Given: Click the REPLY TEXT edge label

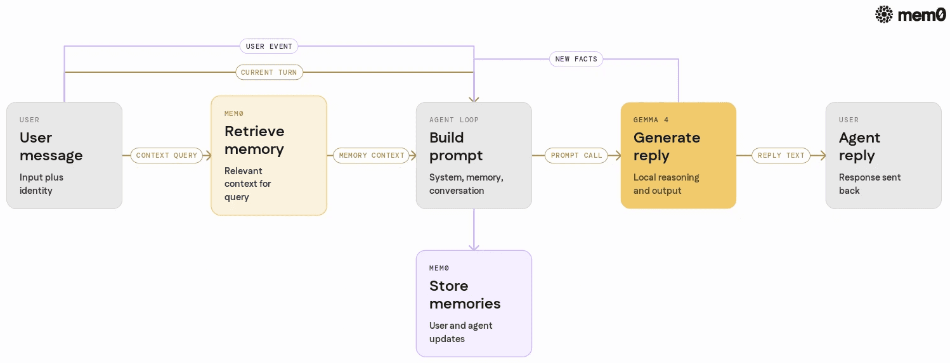Looking at the screenshot, I should 781,155.
